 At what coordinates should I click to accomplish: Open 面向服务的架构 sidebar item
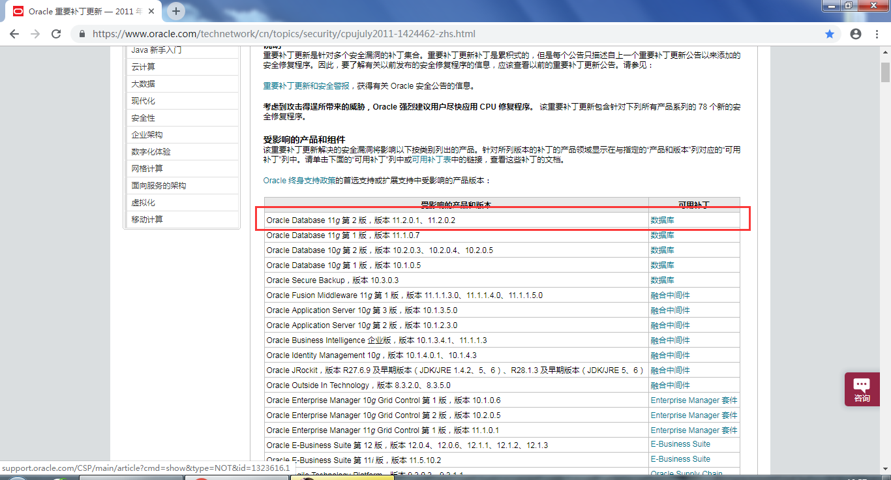[159, 185]
